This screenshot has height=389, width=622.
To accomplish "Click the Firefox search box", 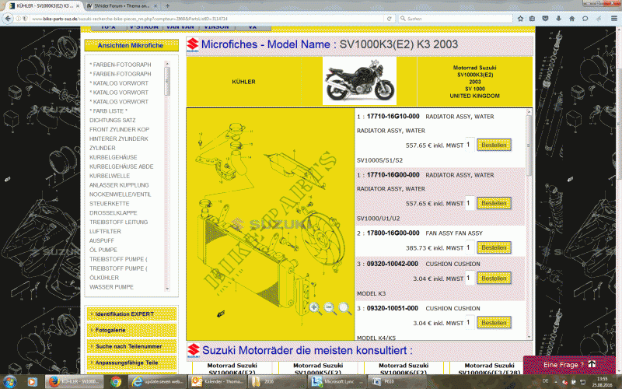I will pyautogui.click(x=456, y=19).
